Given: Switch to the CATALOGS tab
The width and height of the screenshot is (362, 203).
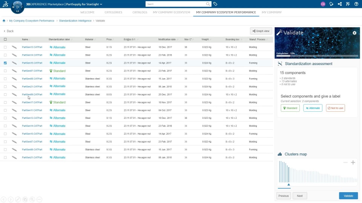Looking at the screenshot, I should [x=140, y=12].
